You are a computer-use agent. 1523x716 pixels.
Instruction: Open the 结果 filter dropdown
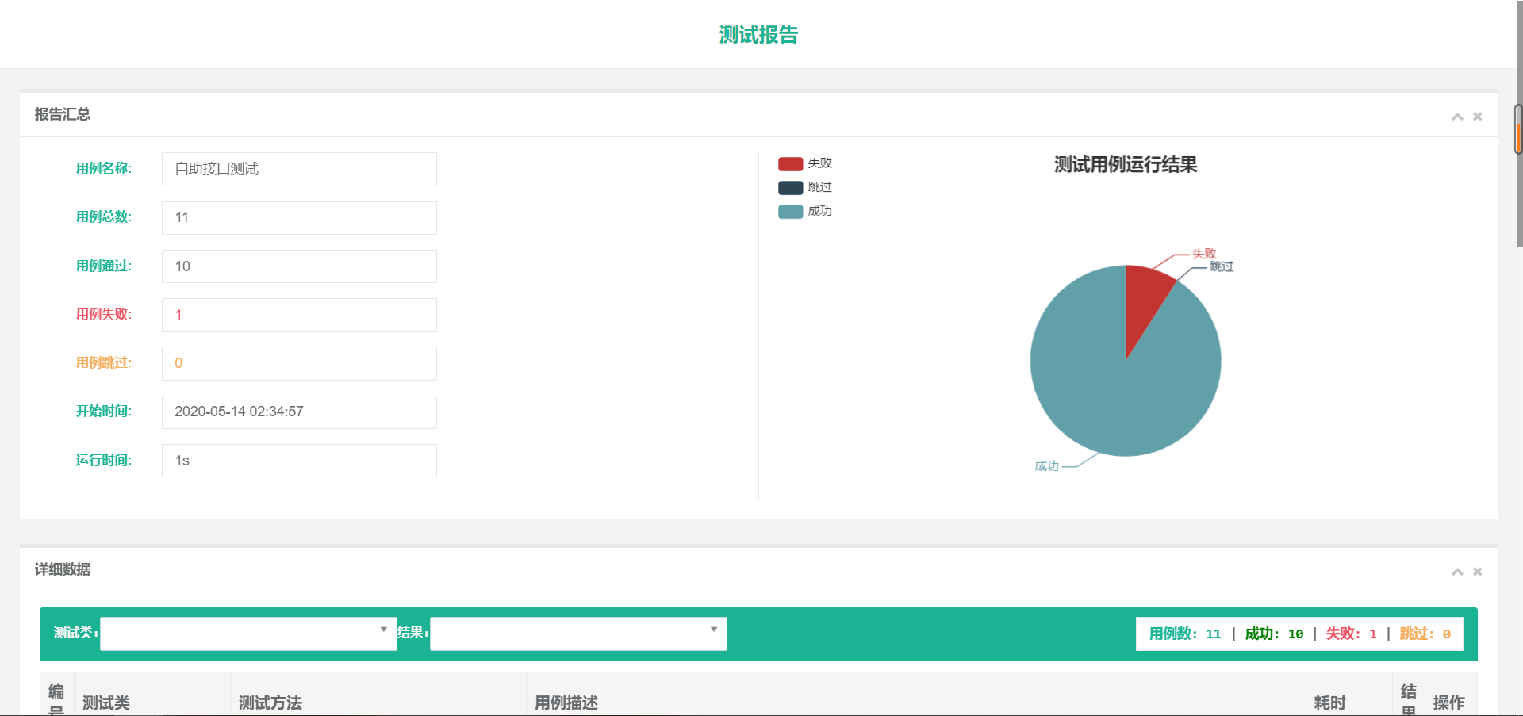(x=578, y=634)
